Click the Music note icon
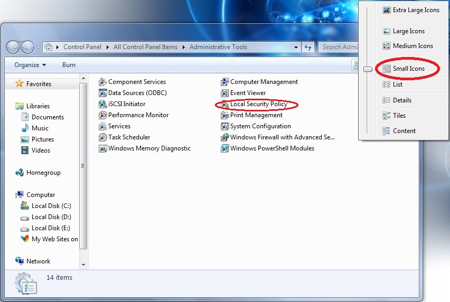Viewport: 450px width, 302px height. tap(25, 128)
